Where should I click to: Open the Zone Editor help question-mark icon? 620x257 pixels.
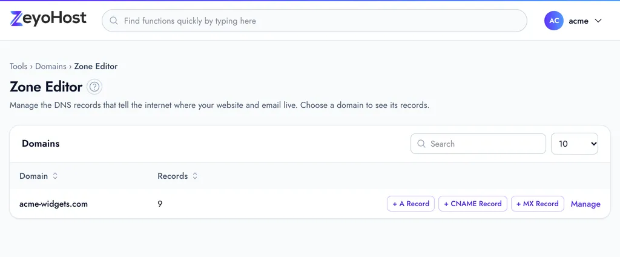click(x=94, y=87)
